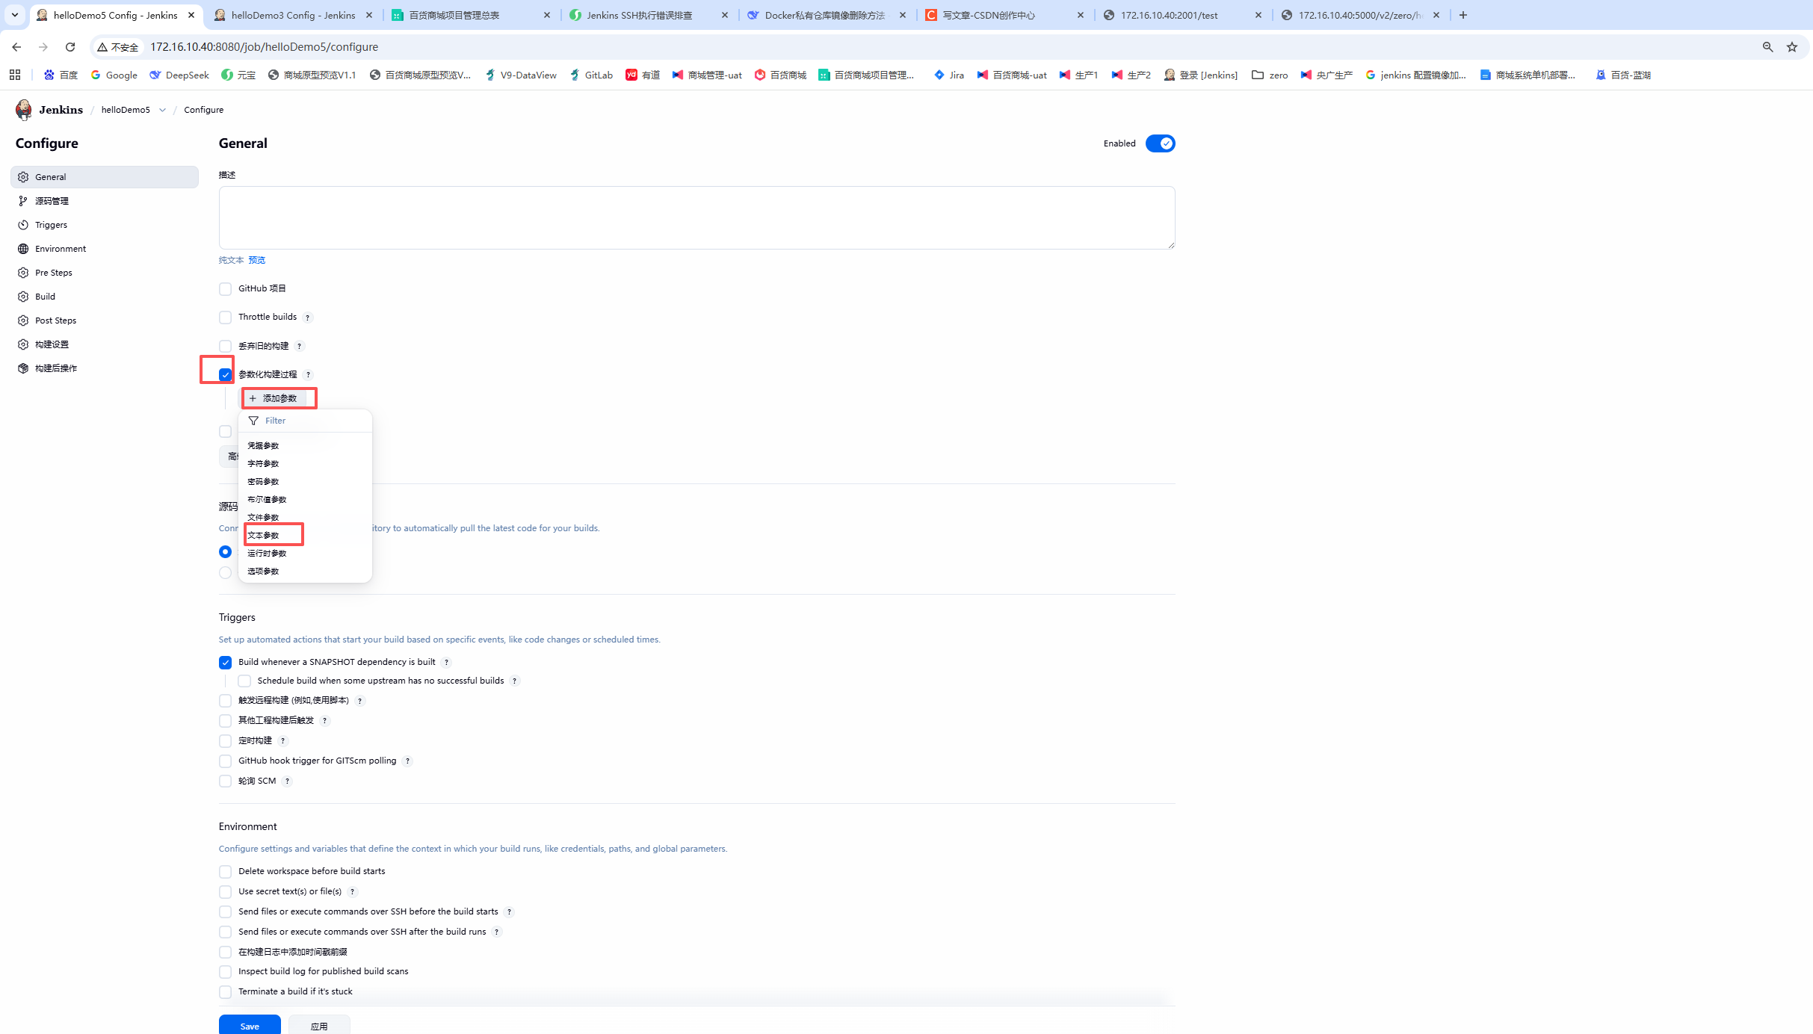Click help icon next to 定时构建

282,740
